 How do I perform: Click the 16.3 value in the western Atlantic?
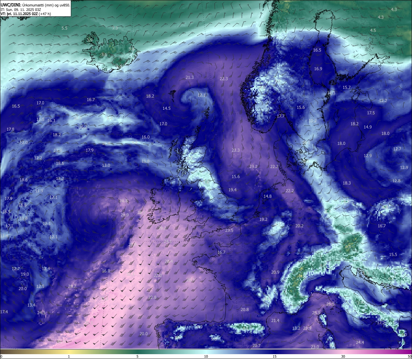coord(51,121)
